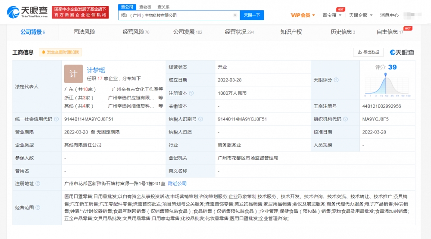Click the 附近公司 nearby companies link
This screenshot has width=431, height=239.
coord(177,183)
